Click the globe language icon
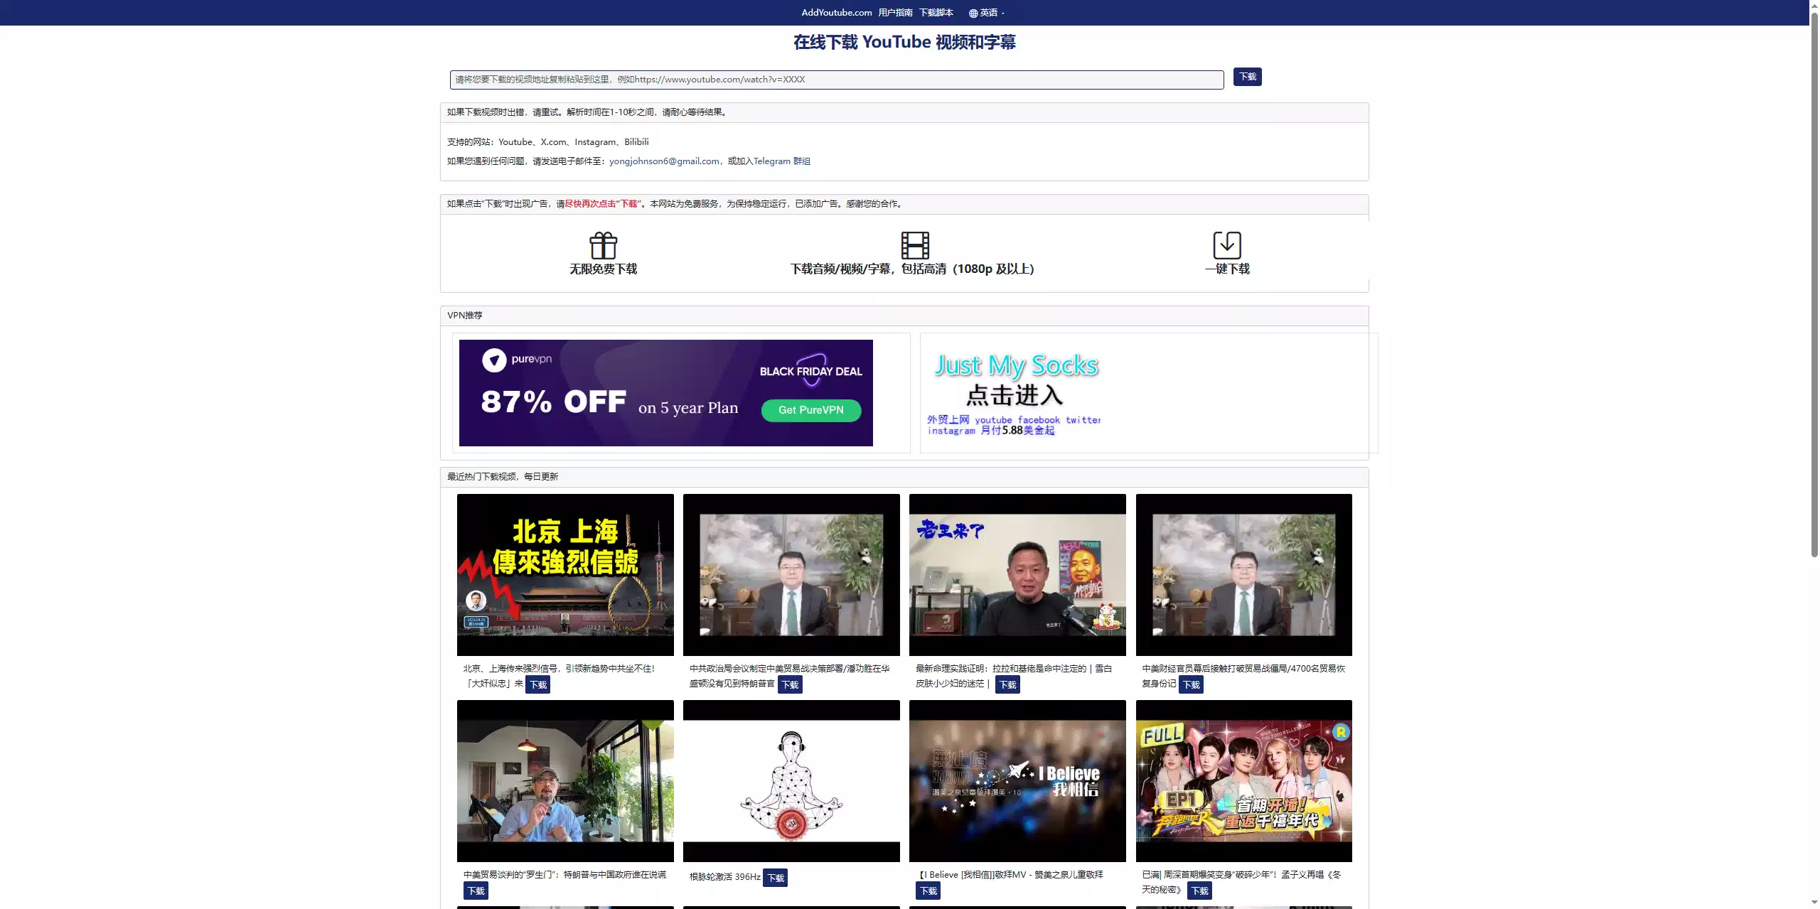Screen dimensions: 1820x909 pyautogui.click(x=973, y=13)
